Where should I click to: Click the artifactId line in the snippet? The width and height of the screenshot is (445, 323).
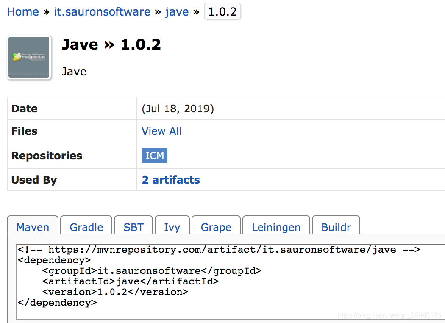click(131, 281)
